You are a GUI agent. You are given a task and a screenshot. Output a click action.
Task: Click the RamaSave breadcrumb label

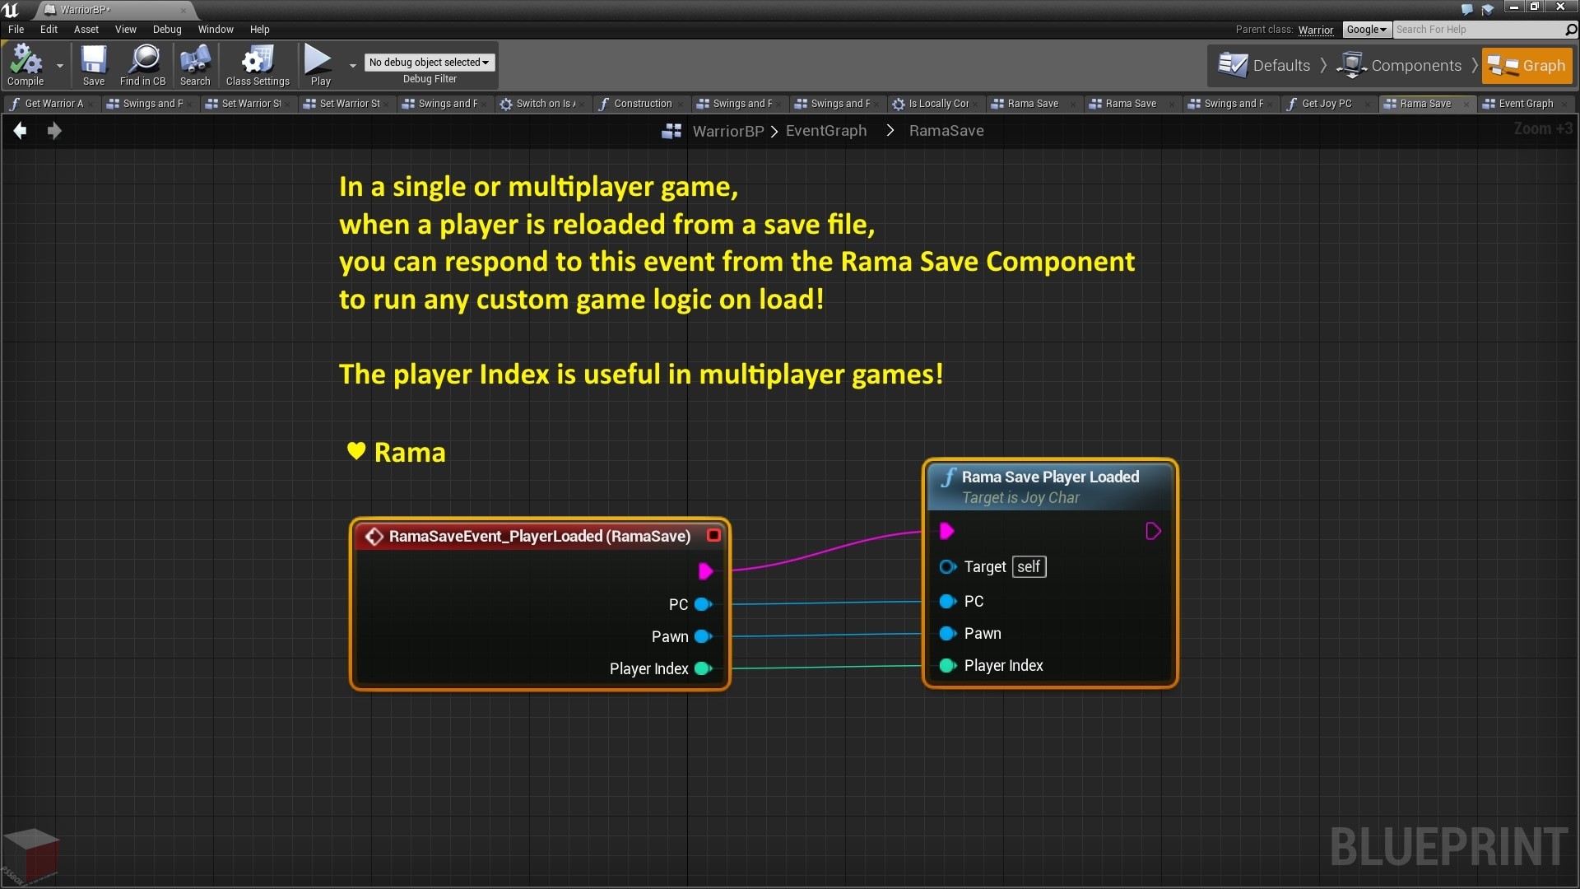pyautogui.click(x=947, y=130)
